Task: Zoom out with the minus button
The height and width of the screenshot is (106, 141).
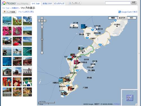Action: click(x=42, y=53)
